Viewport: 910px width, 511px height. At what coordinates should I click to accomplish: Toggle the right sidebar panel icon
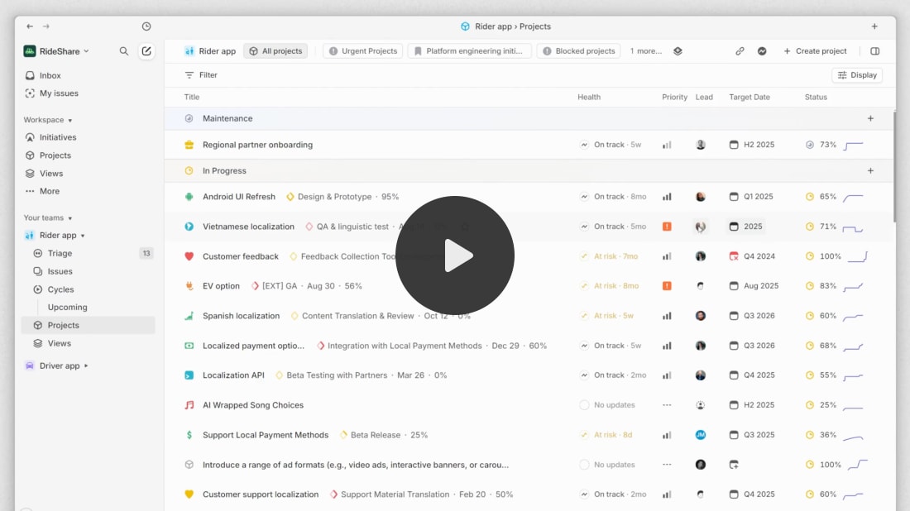pyautogui.click(x=874, y=51)
